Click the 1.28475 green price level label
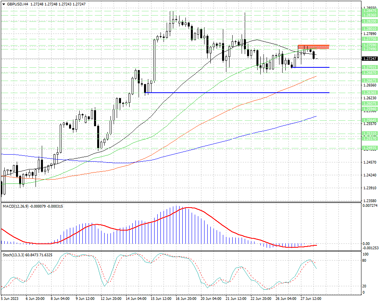This screenshot has height=303, width=379. point(369,12)
